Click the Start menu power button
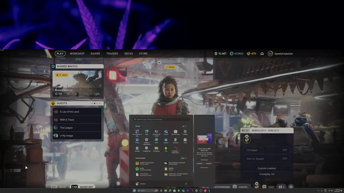The height and width of the screenshot is (193, 344). [x=186, y=184]
